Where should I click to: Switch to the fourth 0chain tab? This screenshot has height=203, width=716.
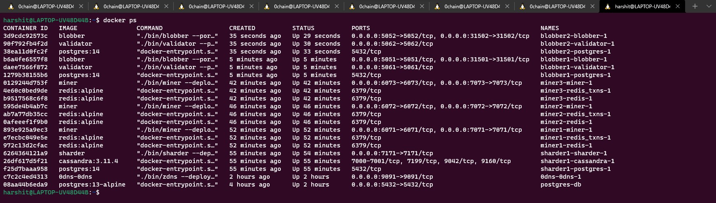pos(301,6)
